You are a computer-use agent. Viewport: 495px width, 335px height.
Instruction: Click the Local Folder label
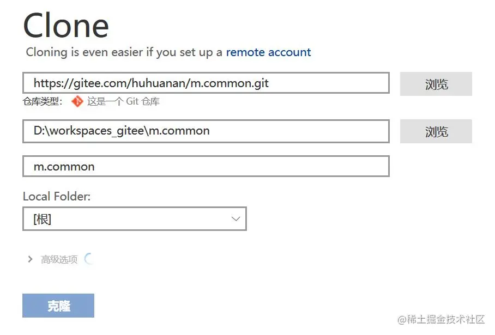(56, 197)
